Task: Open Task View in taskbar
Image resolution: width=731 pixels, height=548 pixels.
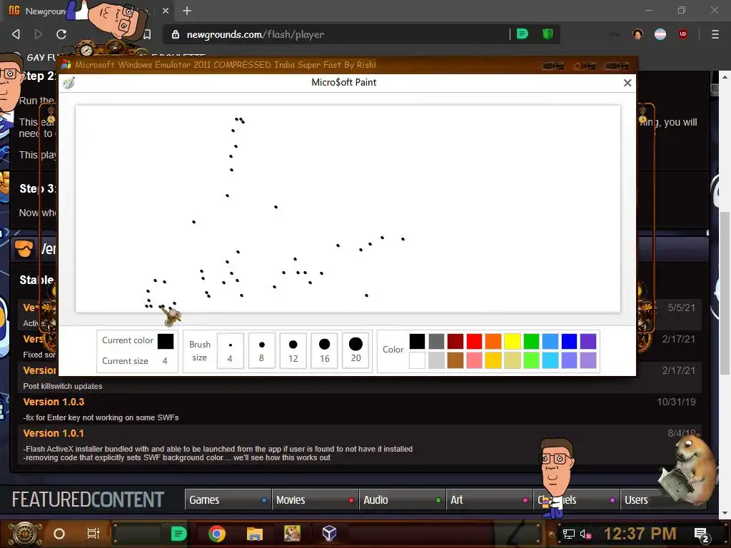Action: (94, 534)
